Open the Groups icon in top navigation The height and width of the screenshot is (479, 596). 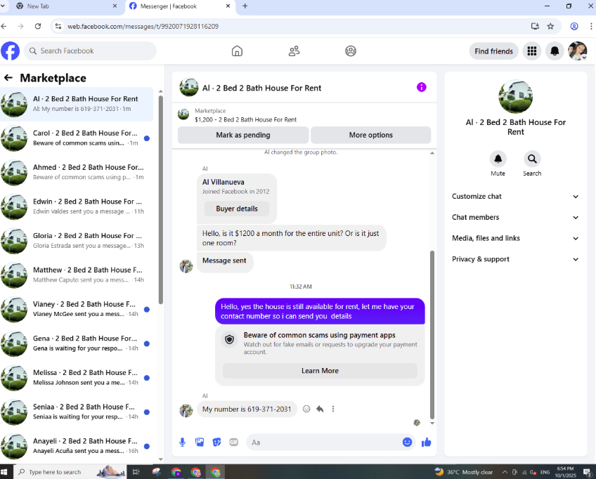[351, 51]
